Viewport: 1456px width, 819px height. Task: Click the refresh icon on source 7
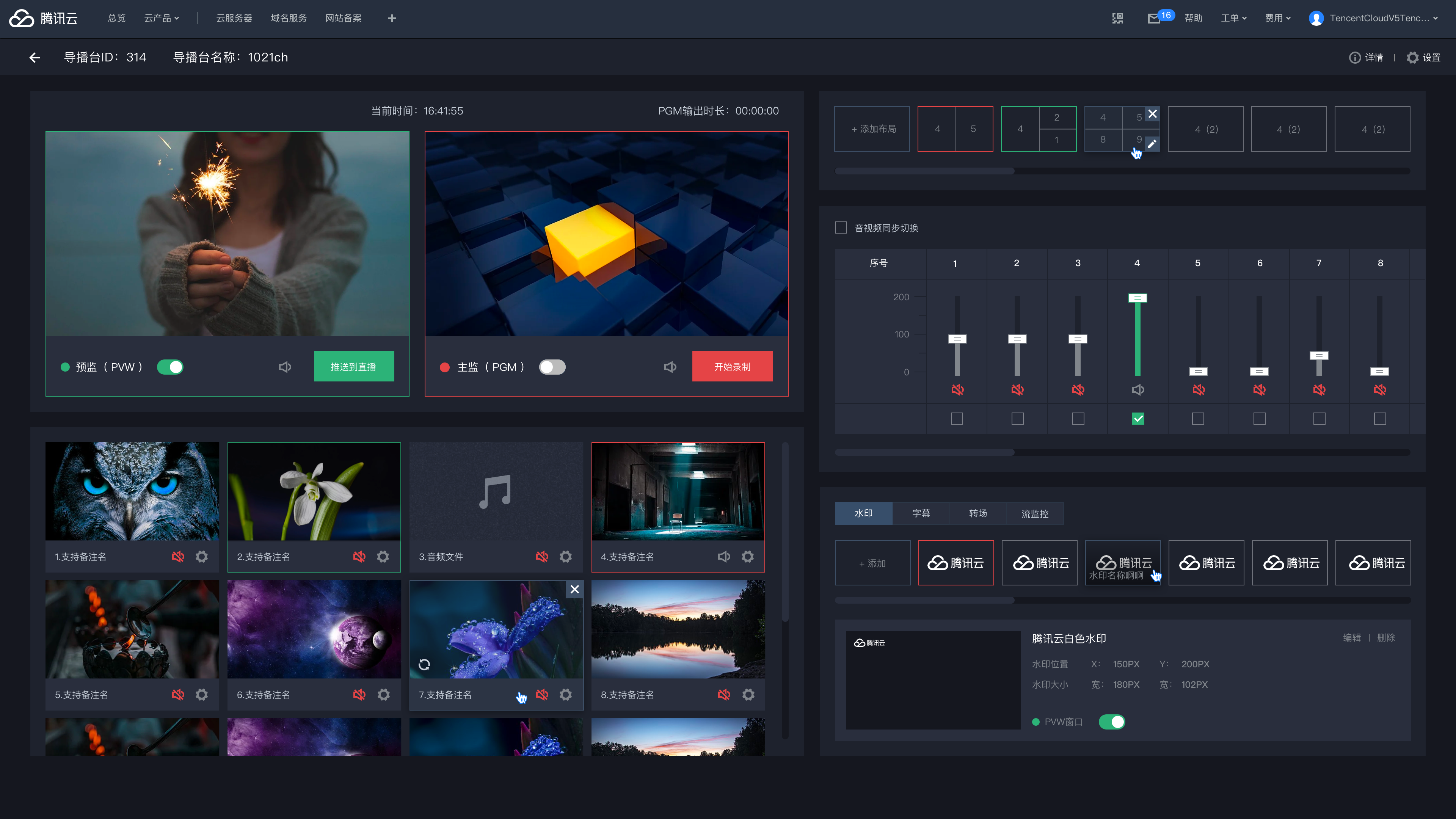coord(424,665)
